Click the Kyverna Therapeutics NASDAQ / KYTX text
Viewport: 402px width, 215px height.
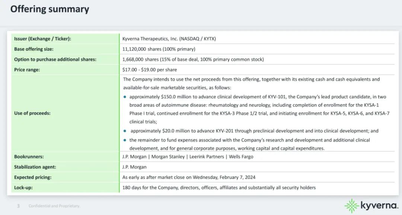pos(169,39)
